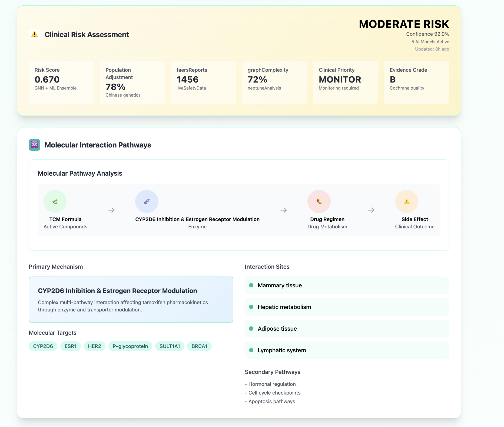Click the Molecular Targets heading
504x427 pixels.
[53, 333]
